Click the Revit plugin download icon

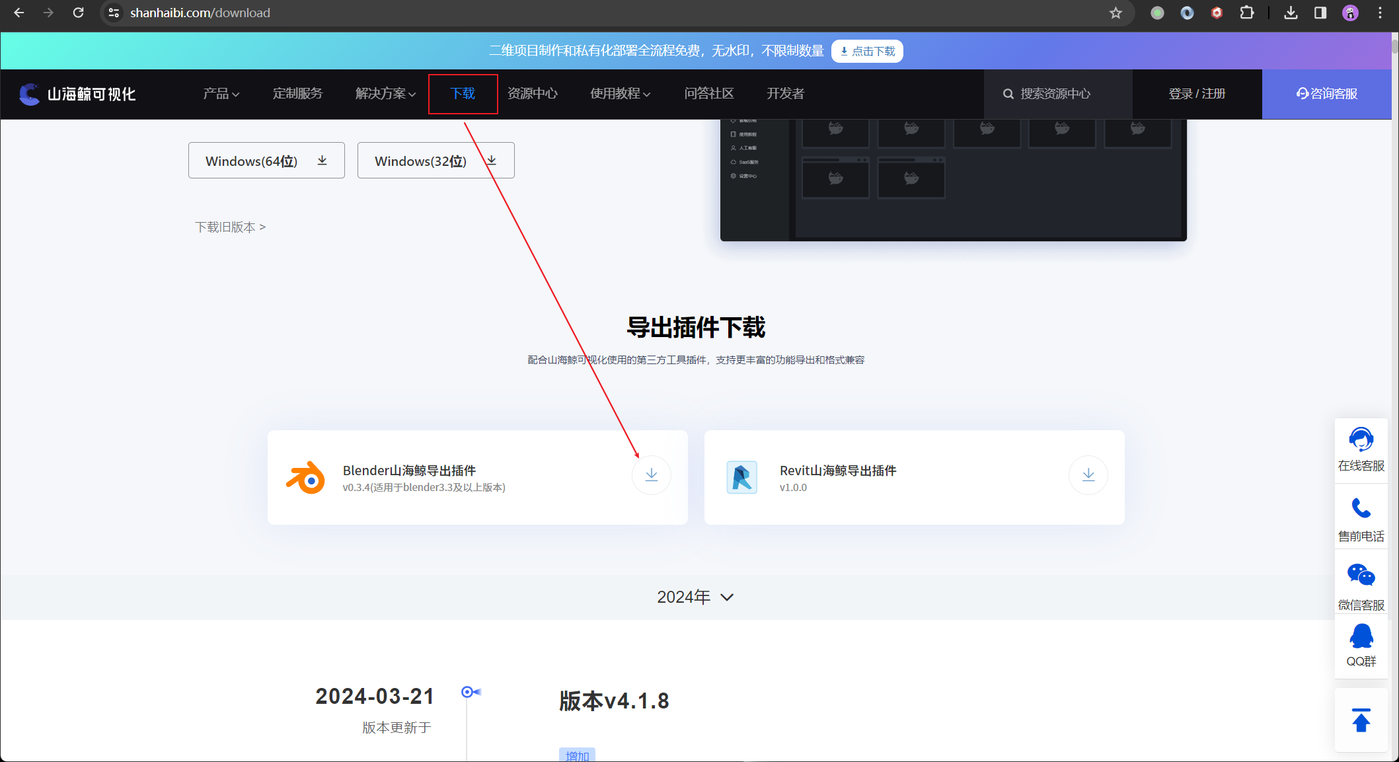pos(1088,475)
